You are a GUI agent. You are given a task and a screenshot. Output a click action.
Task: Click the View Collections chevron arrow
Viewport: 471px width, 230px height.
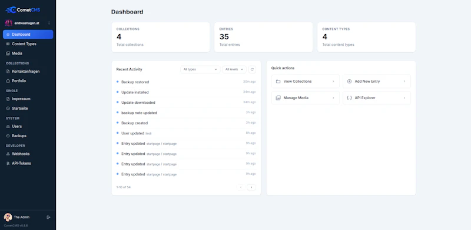pyautogui.click(x=333, y=82)
